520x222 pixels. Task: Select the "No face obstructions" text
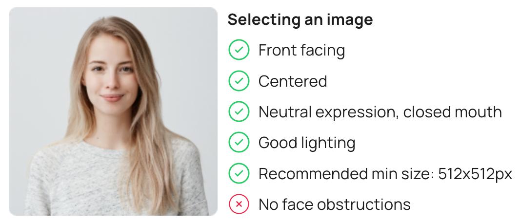pos(334,204)
